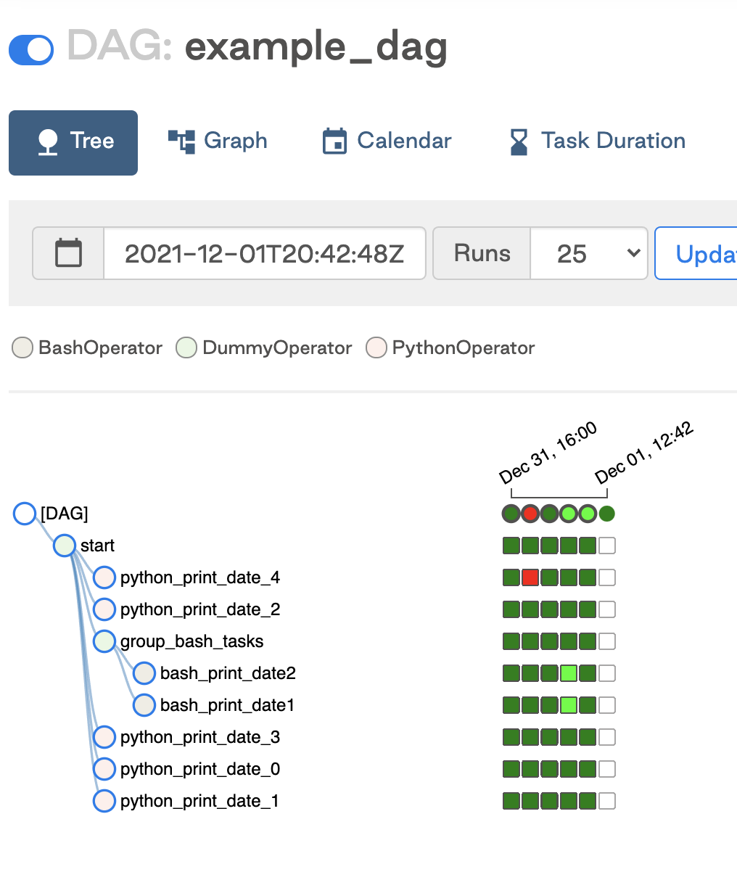Click the base date input field

coord(265,253)
